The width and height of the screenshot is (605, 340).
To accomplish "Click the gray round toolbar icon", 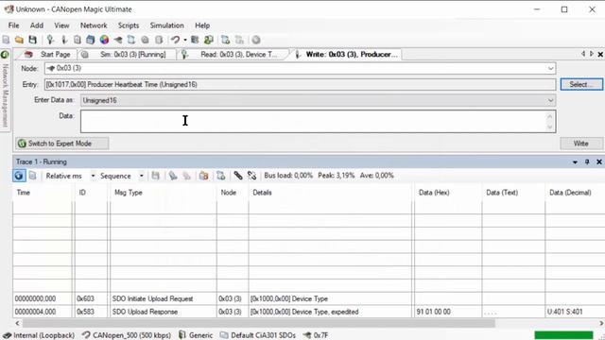I will tap(145, 40).
